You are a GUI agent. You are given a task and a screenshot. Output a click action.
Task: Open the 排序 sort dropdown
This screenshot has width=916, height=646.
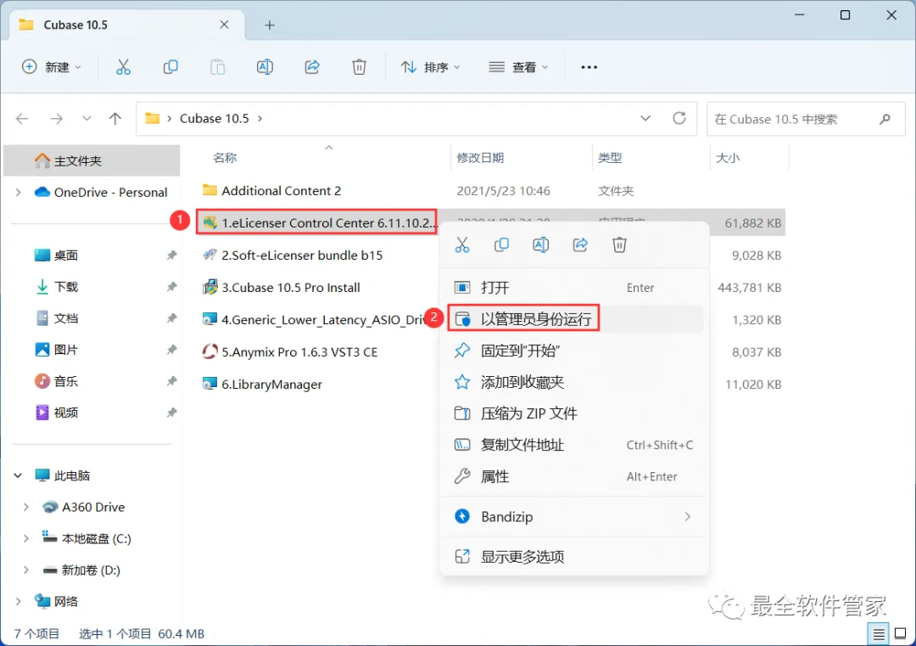(431, 67)
